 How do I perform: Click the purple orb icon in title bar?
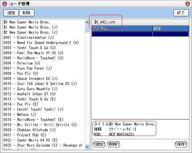[5, 4]
